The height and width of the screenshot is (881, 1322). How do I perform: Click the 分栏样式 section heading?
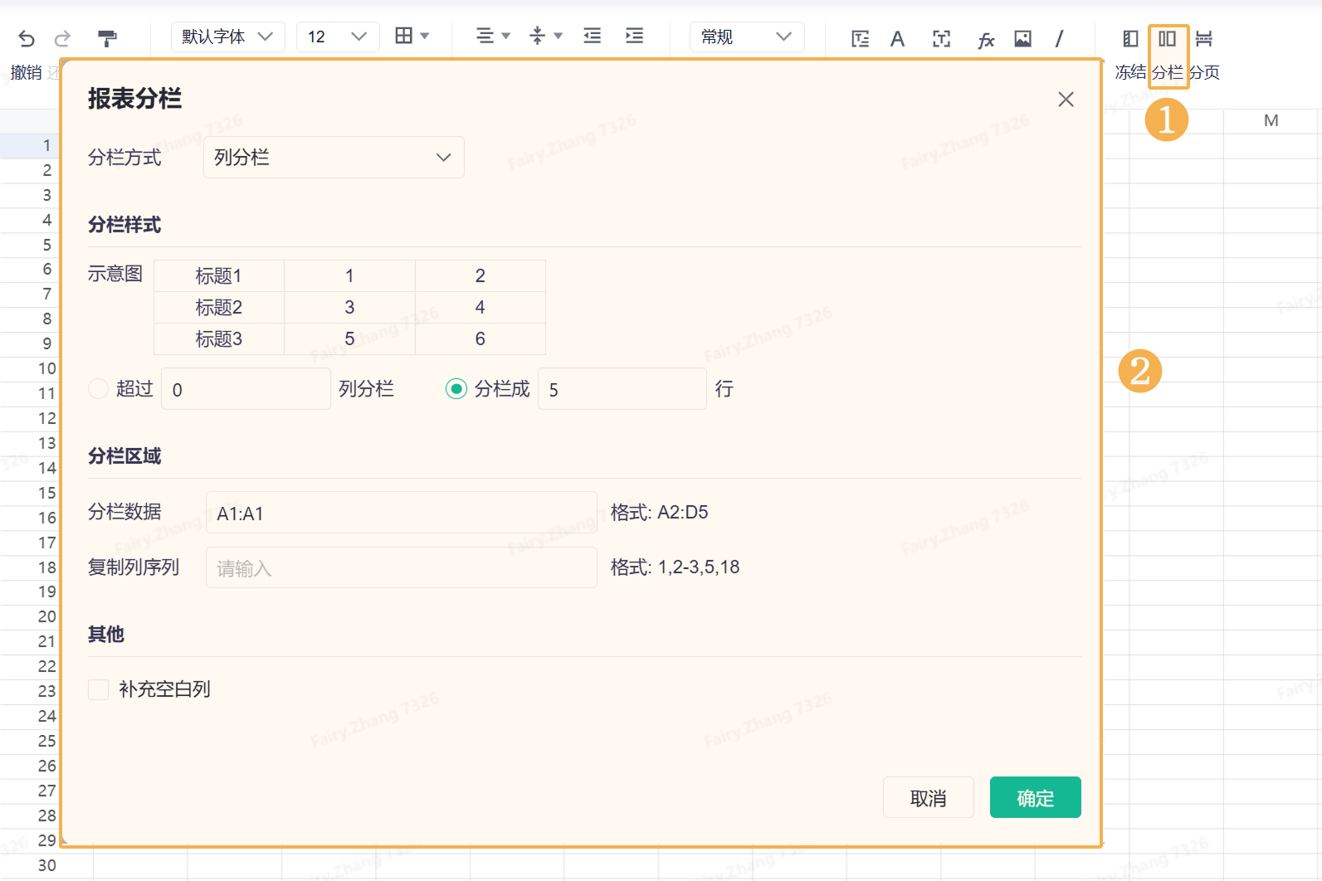[124, 224]
